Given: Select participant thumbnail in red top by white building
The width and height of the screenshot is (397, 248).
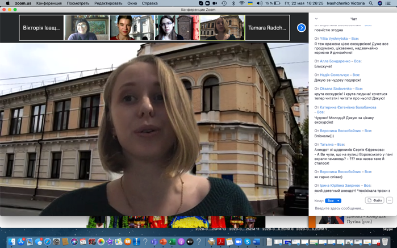Looking at the screenshot, I should click(x=132, y=28).
